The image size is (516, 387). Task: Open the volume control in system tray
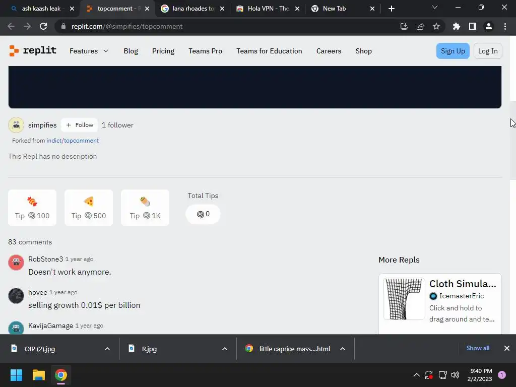[455, 375]
